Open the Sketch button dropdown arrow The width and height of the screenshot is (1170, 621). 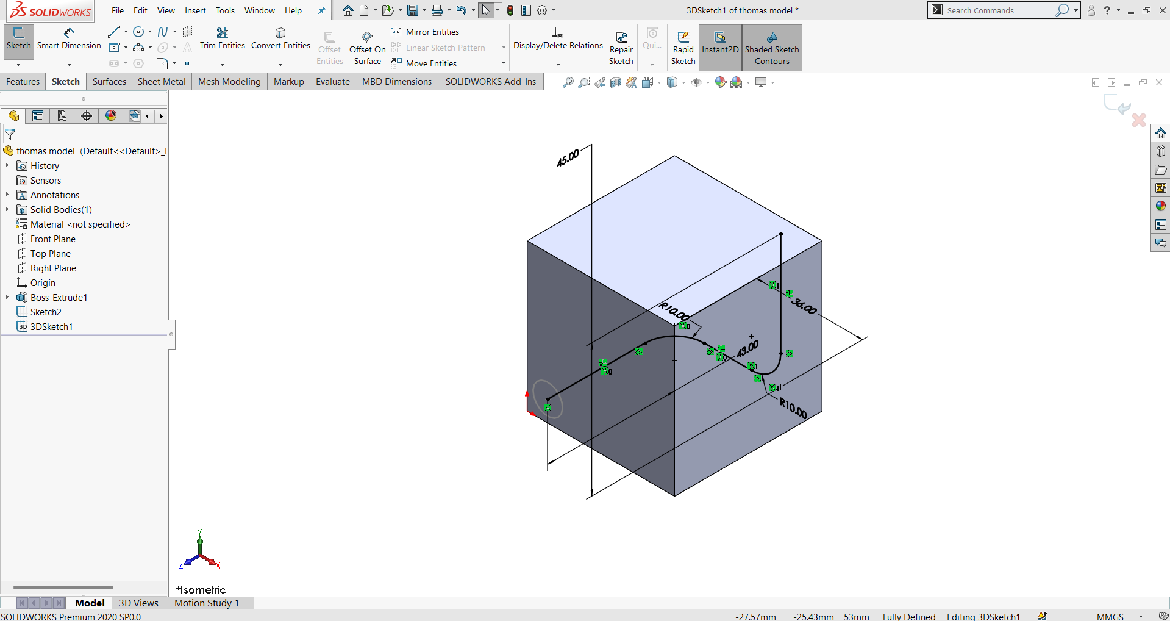point(19,65)
